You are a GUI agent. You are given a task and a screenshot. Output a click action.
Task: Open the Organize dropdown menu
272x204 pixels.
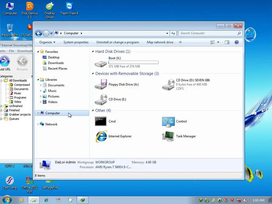(x=47, y=42)
